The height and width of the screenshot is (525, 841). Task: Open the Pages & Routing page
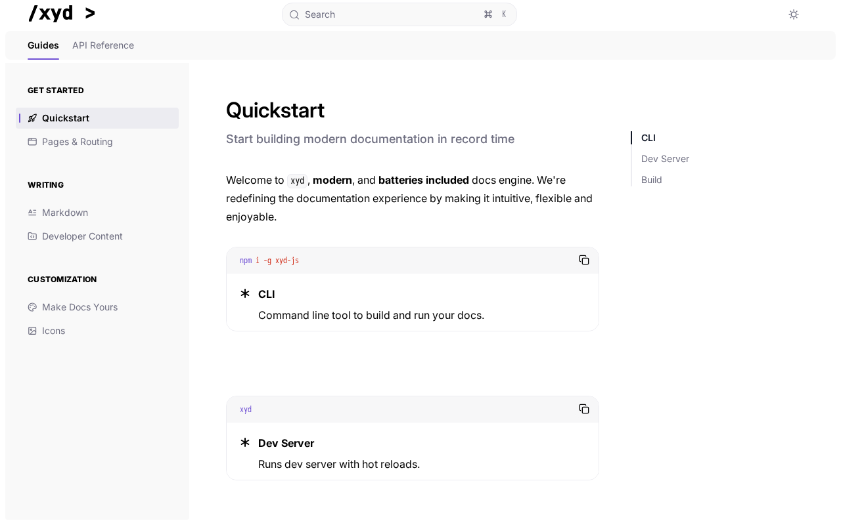click(78, 142)
